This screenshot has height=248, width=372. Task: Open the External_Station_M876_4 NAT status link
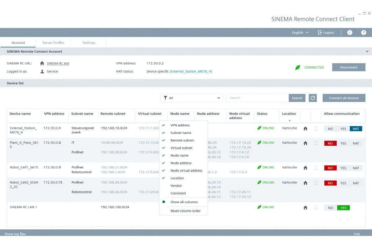191,71
